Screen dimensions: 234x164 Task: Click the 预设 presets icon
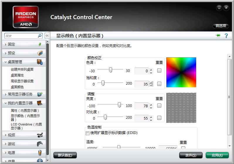click(x=40, y=53)
